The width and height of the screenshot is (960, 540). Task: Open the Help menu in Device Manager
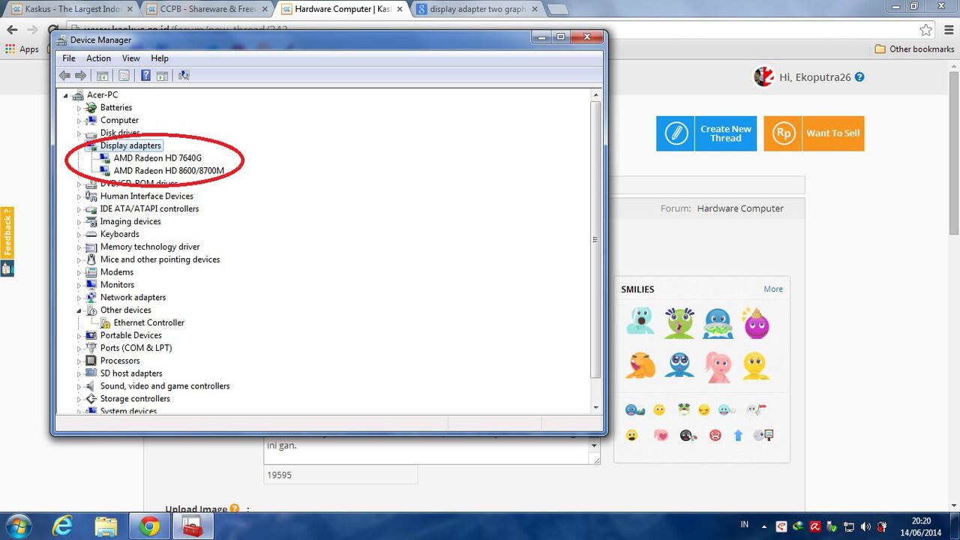point(160,58)
